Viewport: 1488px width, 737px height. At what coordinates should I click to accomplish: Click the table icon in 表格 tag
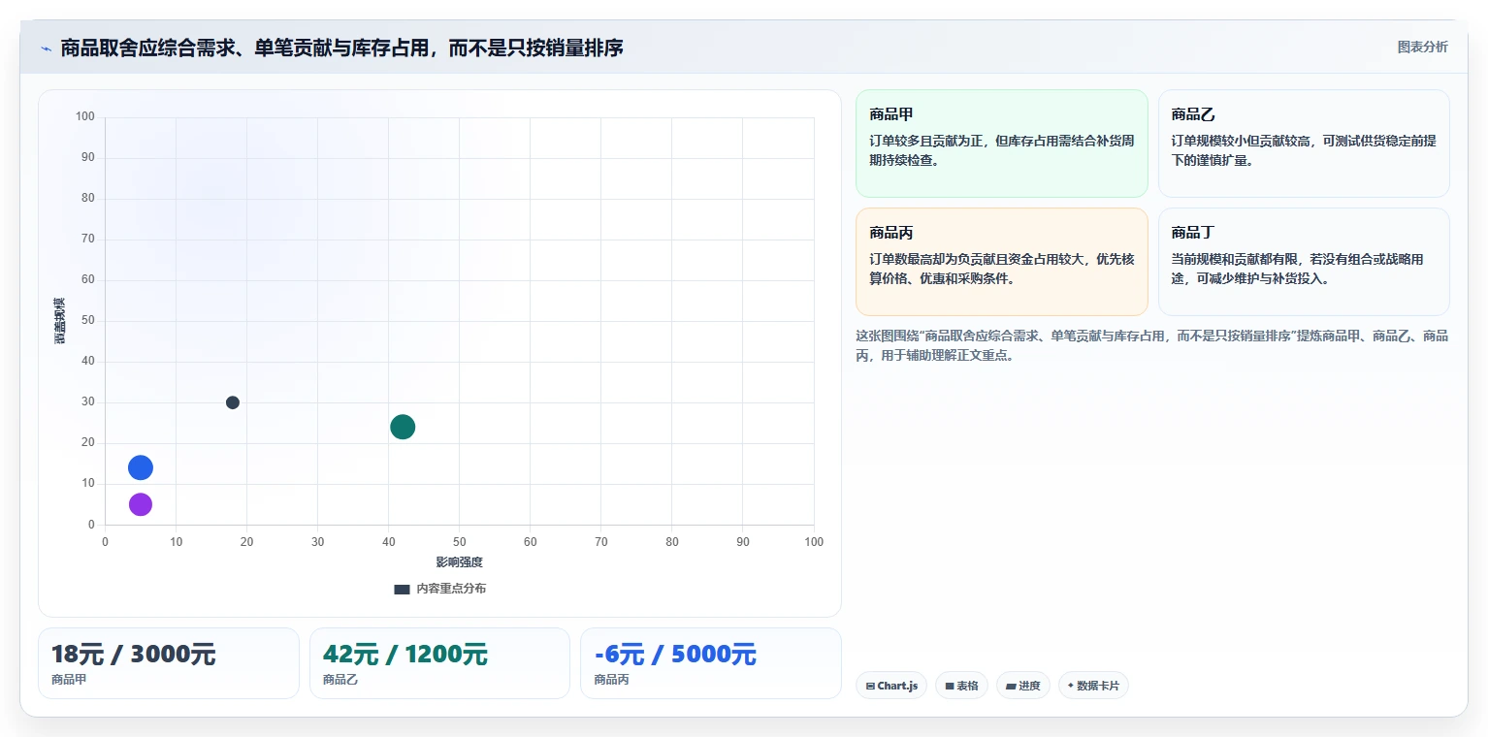click(950, 687)
